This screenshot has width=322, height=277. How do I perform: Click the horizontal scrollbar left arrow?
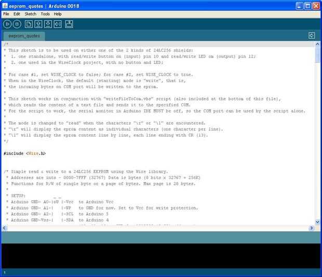click(5, 228)
